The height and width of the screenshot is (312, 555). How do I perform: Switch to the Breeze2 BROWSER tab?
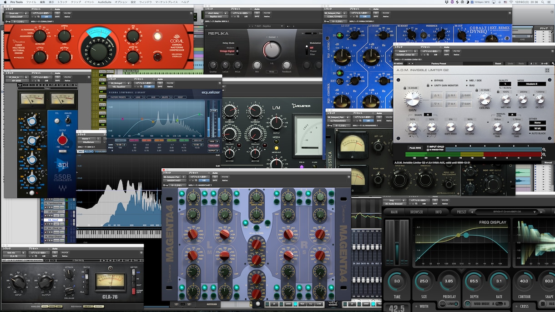(416, 212)
